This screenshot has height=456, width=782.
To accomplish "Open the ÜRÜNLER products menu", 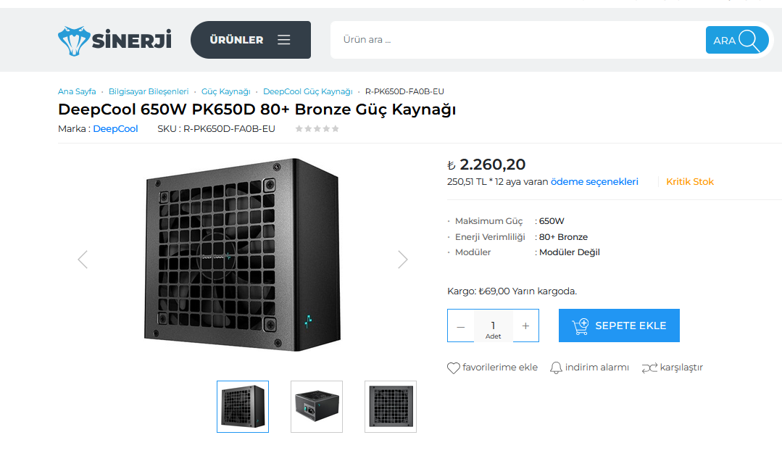I will [x=250, y=40].
